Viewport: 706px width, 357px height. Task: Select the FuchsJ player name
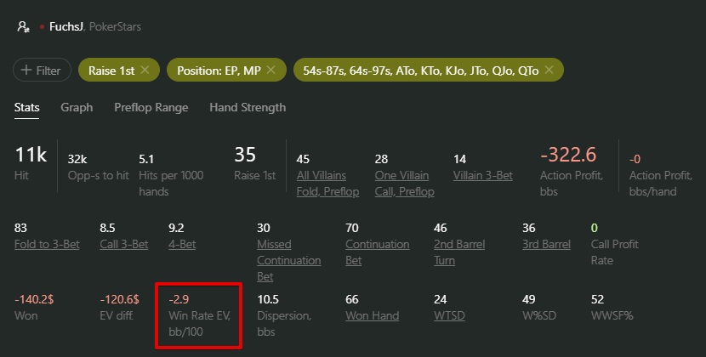coord(65,27)
